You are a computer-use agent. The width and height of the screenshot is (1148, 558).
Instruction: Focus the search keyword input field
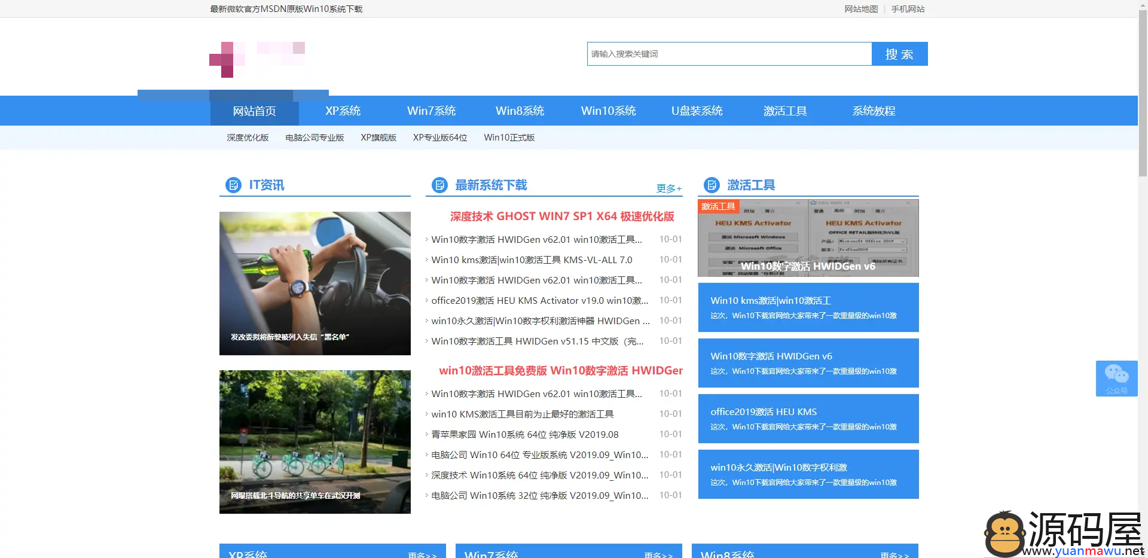pos(729,54)
